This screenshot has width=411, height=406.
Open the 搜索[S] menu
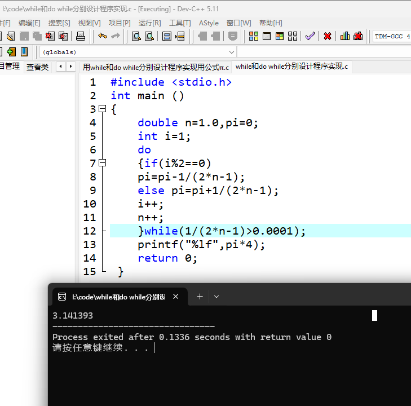coord(59,23)
